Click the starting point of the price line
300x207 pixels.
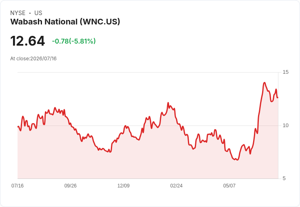[18, 126]
